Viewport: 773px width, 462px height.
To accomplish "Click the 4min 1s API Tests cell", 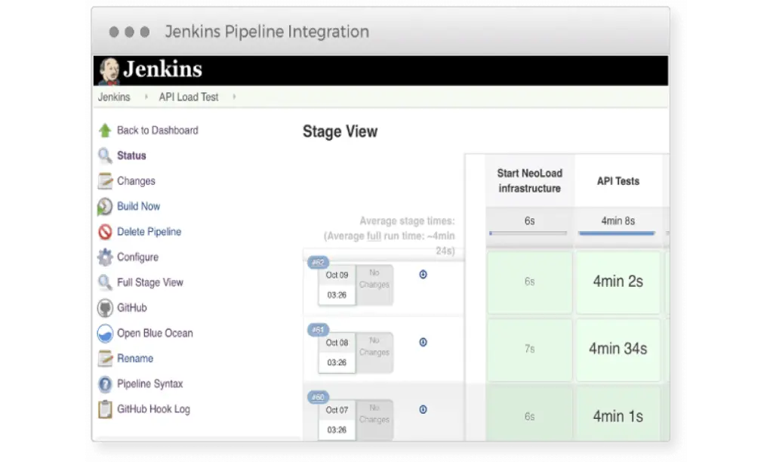I will [x=617, y=414].
